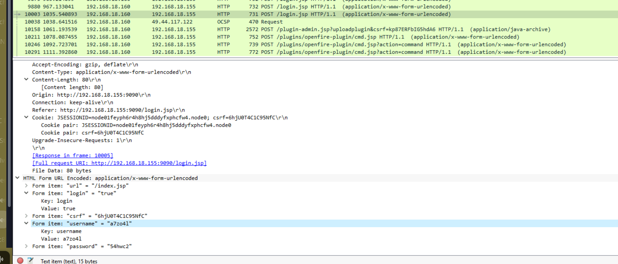Follow the Response in frame 10005 link

tap(72, 156)
